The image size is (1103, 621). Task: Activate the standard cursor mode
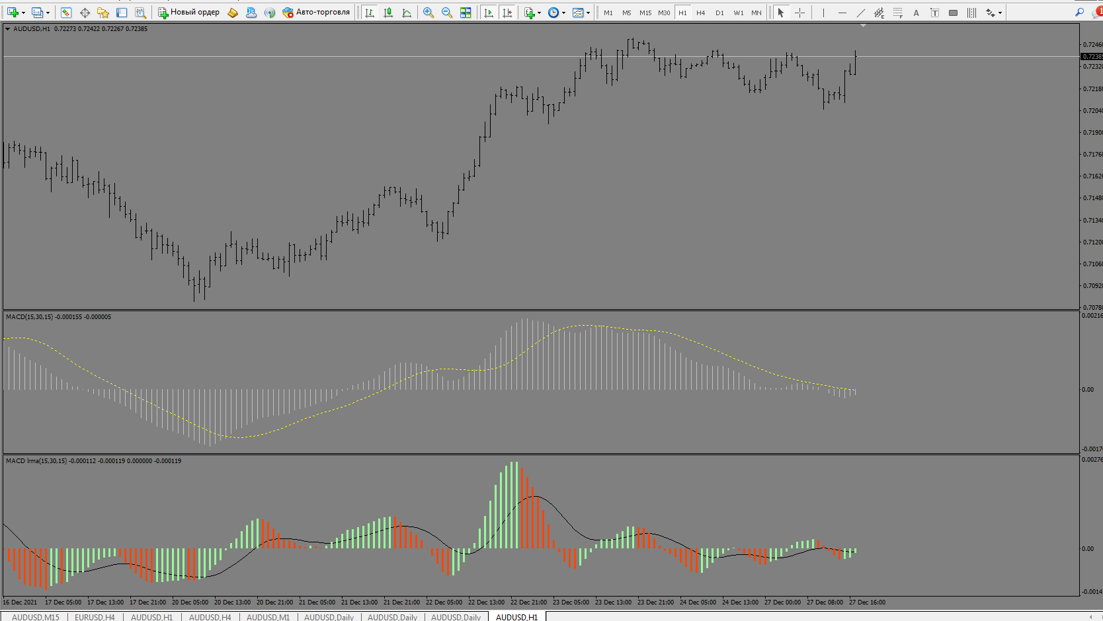click(x=781, y=13)
